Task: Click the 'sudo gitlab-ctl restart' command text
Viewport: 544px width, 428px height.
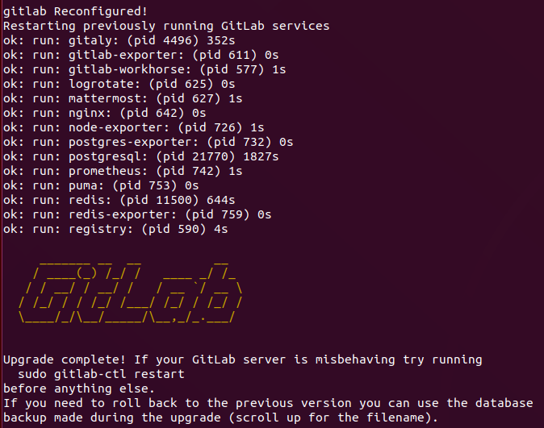Action: 101,374
